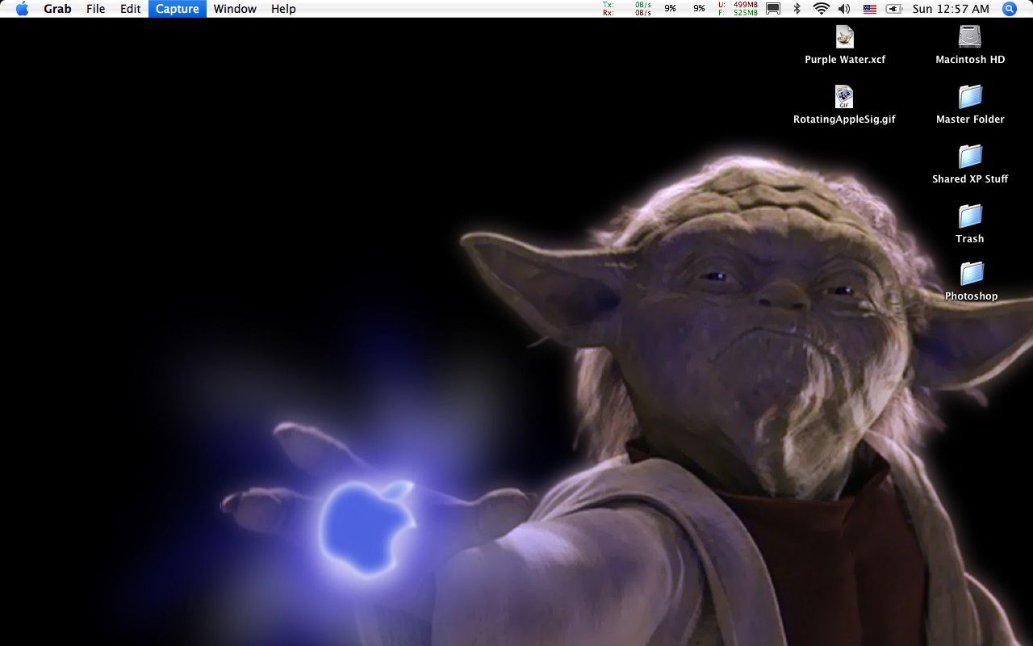
Task: Click the network Tx/Rx speed readout
Action: 627,9
